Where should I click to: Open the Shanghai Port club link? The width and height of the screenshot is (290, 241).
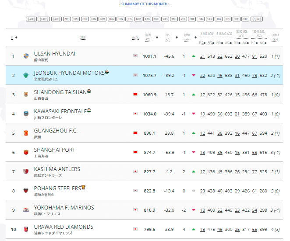54,150
